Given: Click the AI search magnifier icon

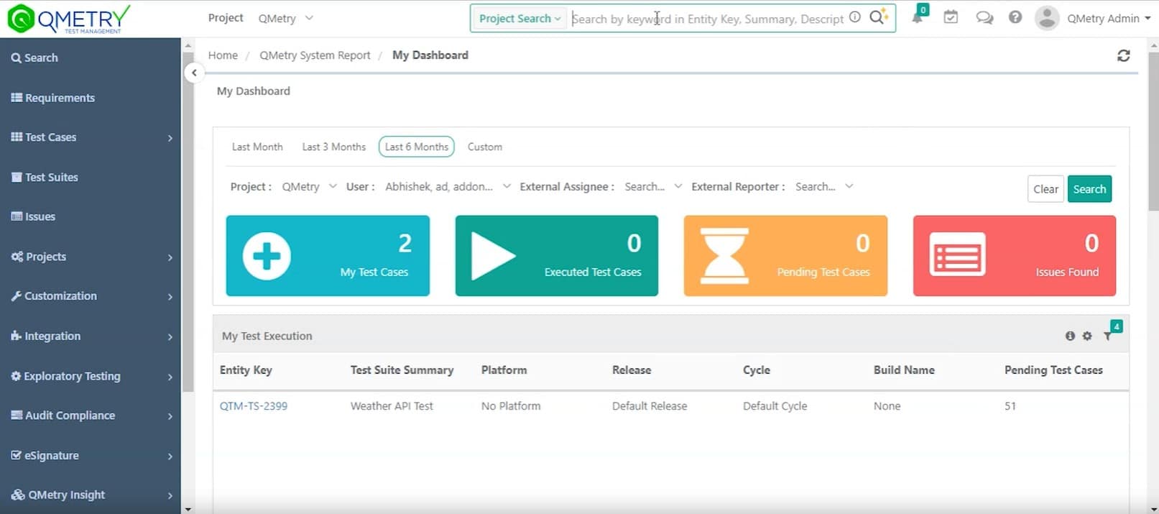Looking at the screenshot, I should click(x=878, y=17).
